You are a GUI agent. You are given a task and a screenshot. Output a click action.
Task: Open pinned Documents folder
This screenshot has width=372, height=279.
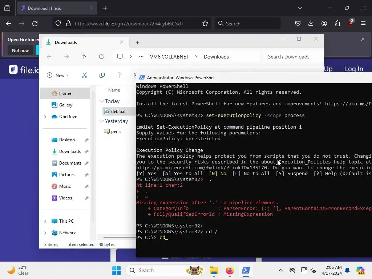70,163
